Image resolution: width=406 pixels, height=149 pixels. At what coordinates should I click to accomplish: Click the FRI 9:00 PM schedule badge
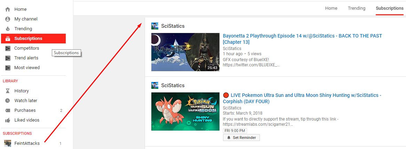pos(235,131)
